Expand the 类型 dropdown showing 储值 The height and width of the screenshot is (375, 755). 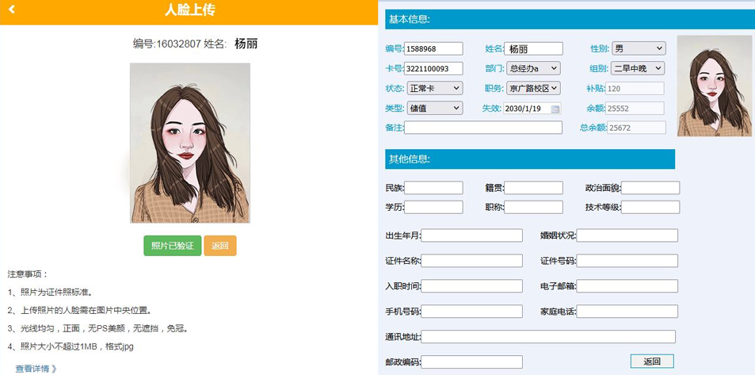click(435, 108)
